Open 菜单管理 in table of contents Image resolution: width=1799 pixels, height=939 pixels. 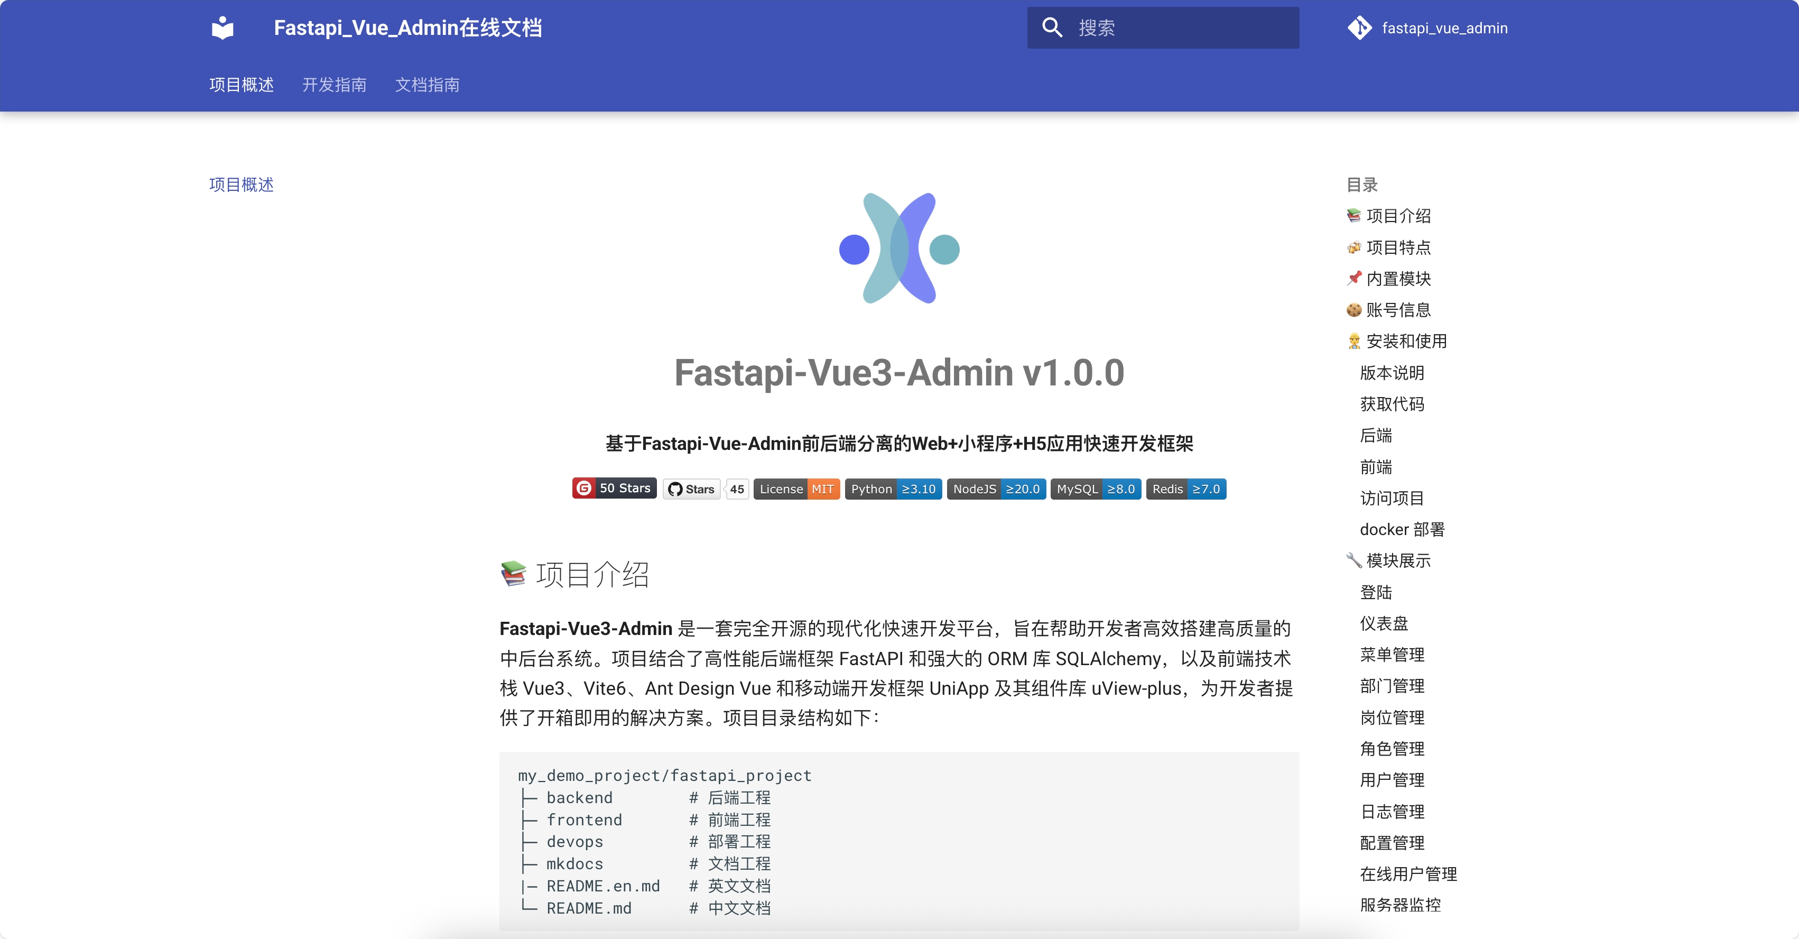point(1392,655)
